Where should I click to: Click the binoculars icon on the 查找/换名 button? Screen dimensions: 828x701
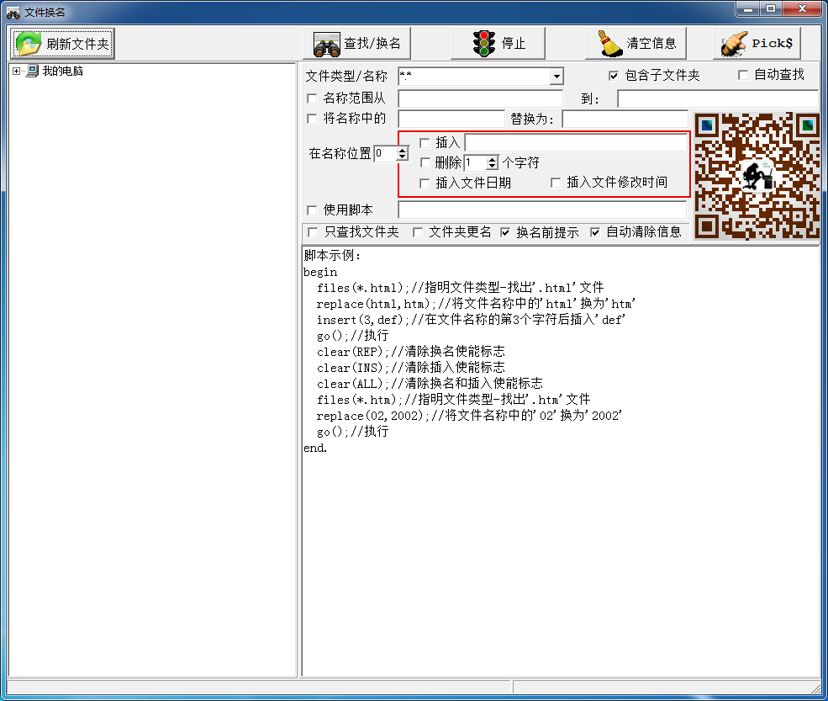click(x=326, y=43)
